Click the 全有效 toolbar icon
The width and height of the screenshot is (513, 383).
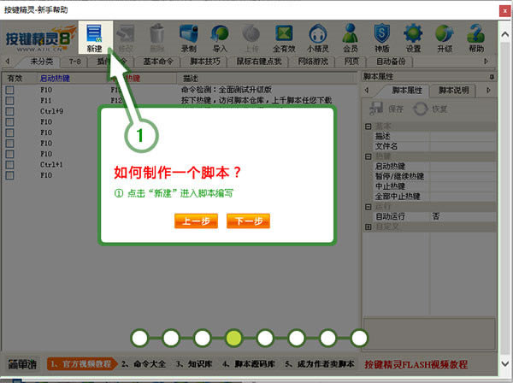click(284, 38)
